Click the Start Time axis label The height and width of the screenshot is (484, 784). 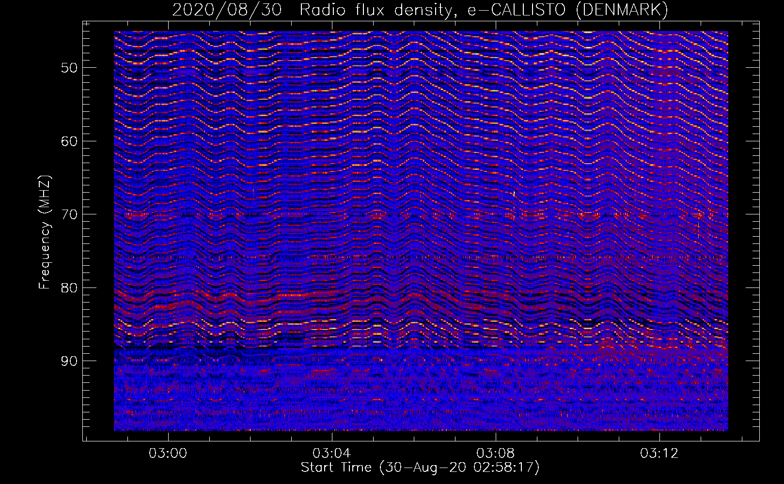pyautogui.click(x=420, y=468)
